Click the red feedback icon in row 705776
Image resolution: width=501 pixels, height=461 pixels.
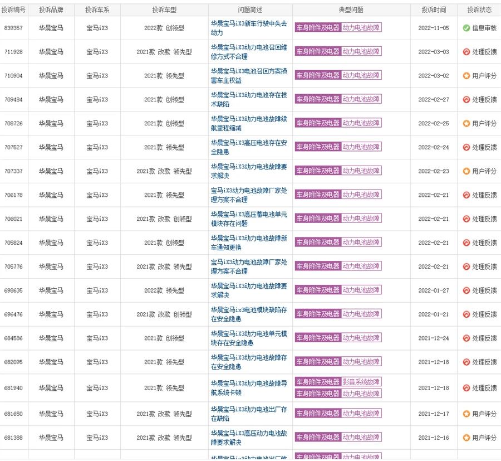point(466,266)
